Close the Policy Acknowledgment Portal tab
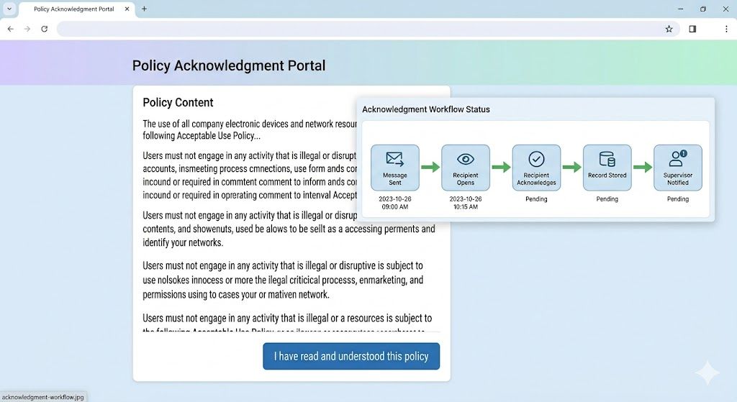The width and height of the screenshot is (737, 402). click(x=127, y=9)
